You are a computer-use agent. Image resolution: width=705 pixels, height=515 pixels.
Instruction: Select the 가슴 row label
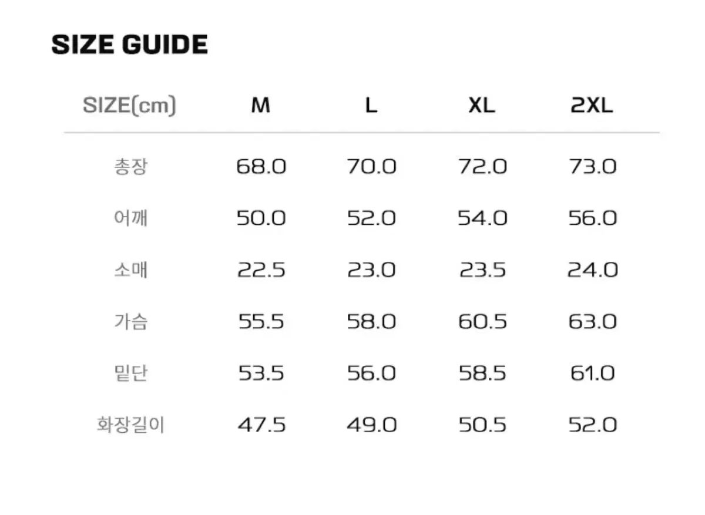(x=130, y=322)
